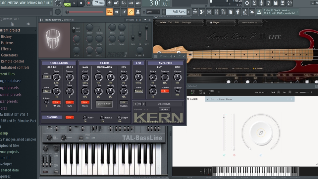Arm the red Record button
The width and height of the screenshot is (318, 179).
coord(88,3)
